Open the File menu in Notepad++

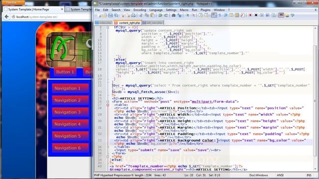[x=98, y=10]
